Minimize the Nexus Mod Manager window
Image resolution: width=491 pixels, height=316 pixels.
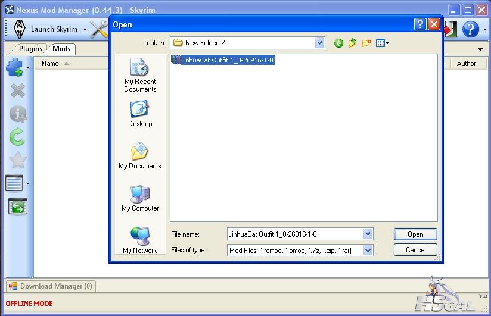pyautogui.click(x=453, y=10)
